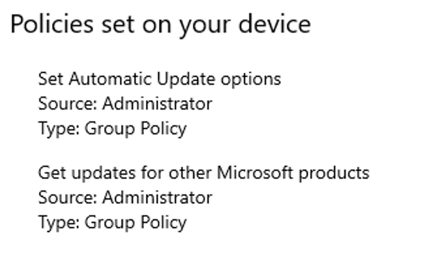This screenshot has width=442, height=257.
Task: Click the word "updates" in second policy
Action: coord(104,174)
